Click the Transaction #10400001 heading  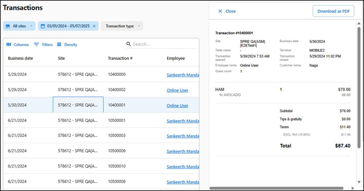click(234, 33)
